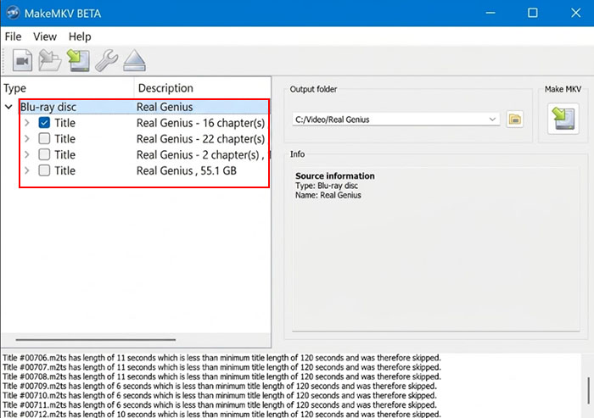This screenshot has height=418, width=594.
Task: Click log line for Title #00710.m2ts
Action: (x=220, y=396)
